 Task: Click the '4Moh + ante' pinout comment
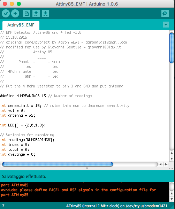(29, 71)
